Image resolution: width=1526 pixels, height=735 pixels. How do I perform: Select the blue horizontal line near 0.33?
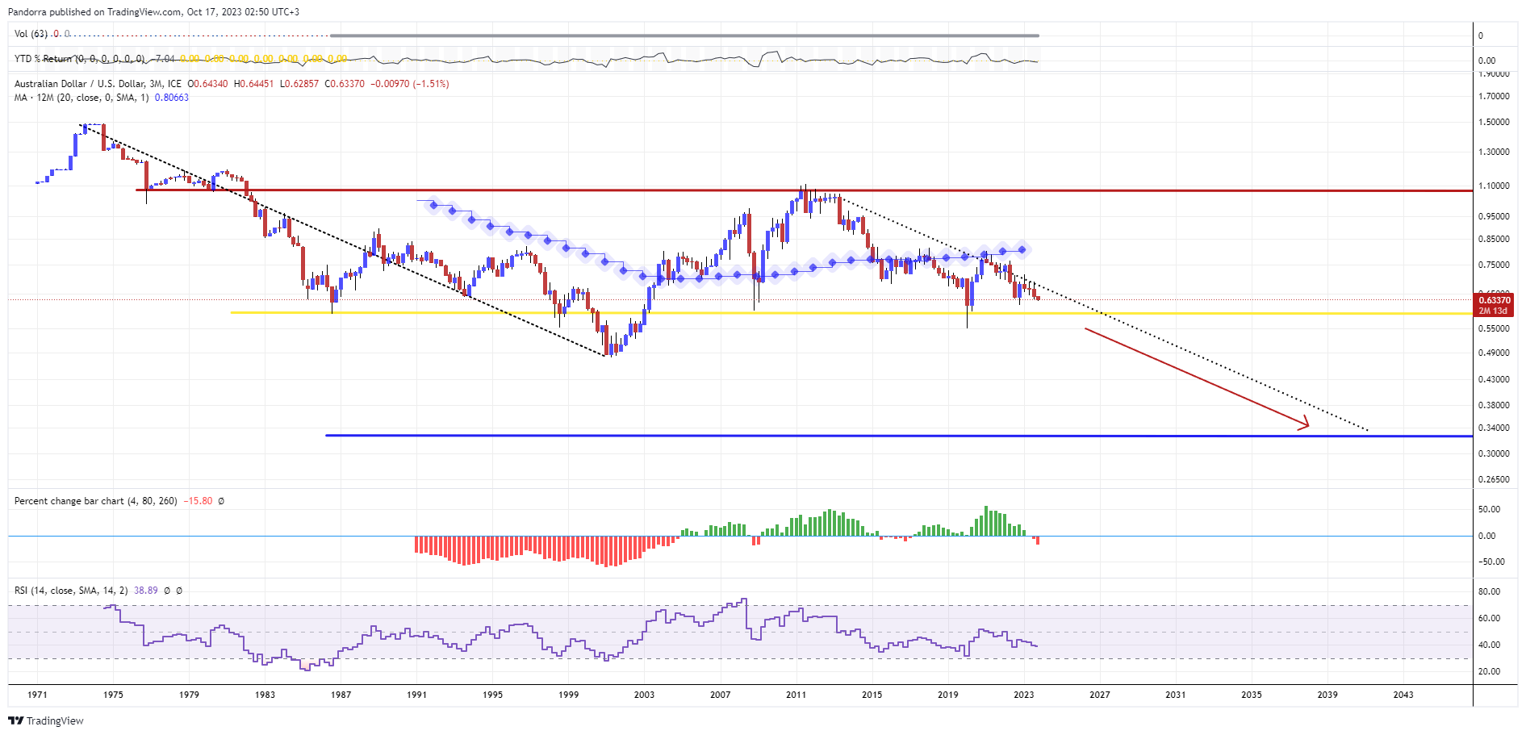[x=899, y=436]
